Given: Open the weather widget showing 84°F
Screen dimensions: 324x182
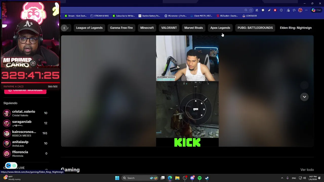Looking at the screenshot, I should (12, 178).
